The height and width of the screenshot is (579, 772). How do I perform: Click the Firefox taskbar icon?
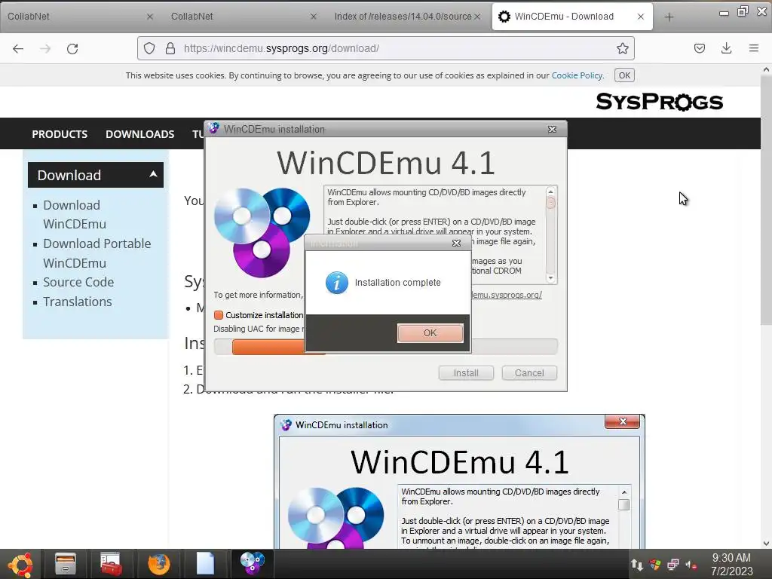(x=158, y=564)
